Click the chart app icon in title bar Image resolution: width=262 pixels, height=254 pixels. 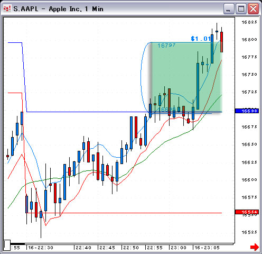[x=7, y=8]
